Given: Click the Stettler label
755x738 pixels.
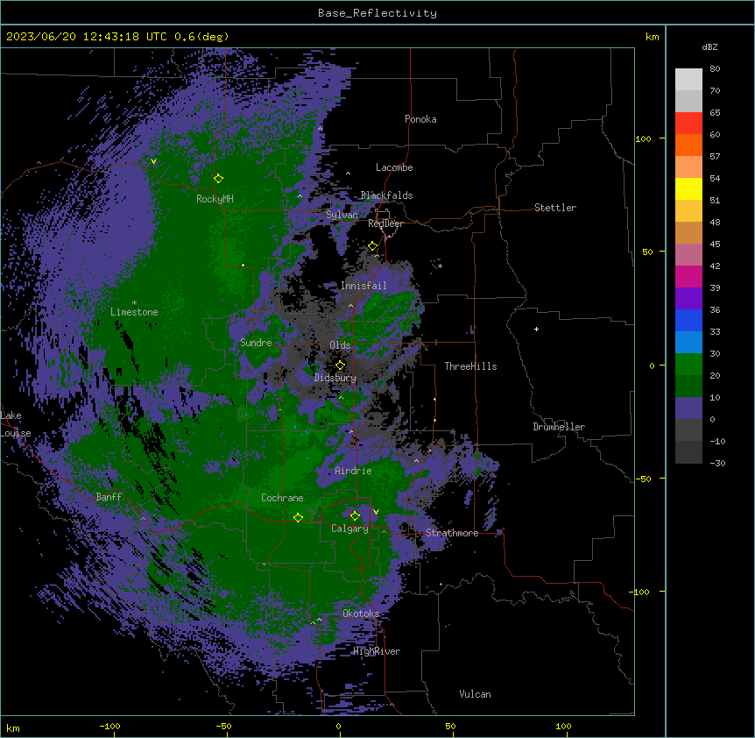Looking at the screenshot, I should [x=555, y=208].
